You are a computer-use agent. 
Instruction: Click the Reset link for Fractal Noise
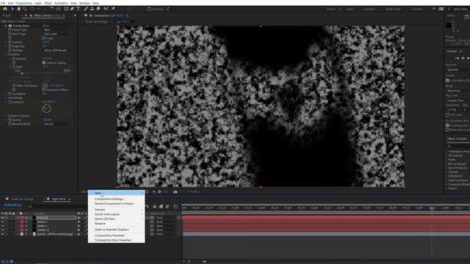pos(46,26)
